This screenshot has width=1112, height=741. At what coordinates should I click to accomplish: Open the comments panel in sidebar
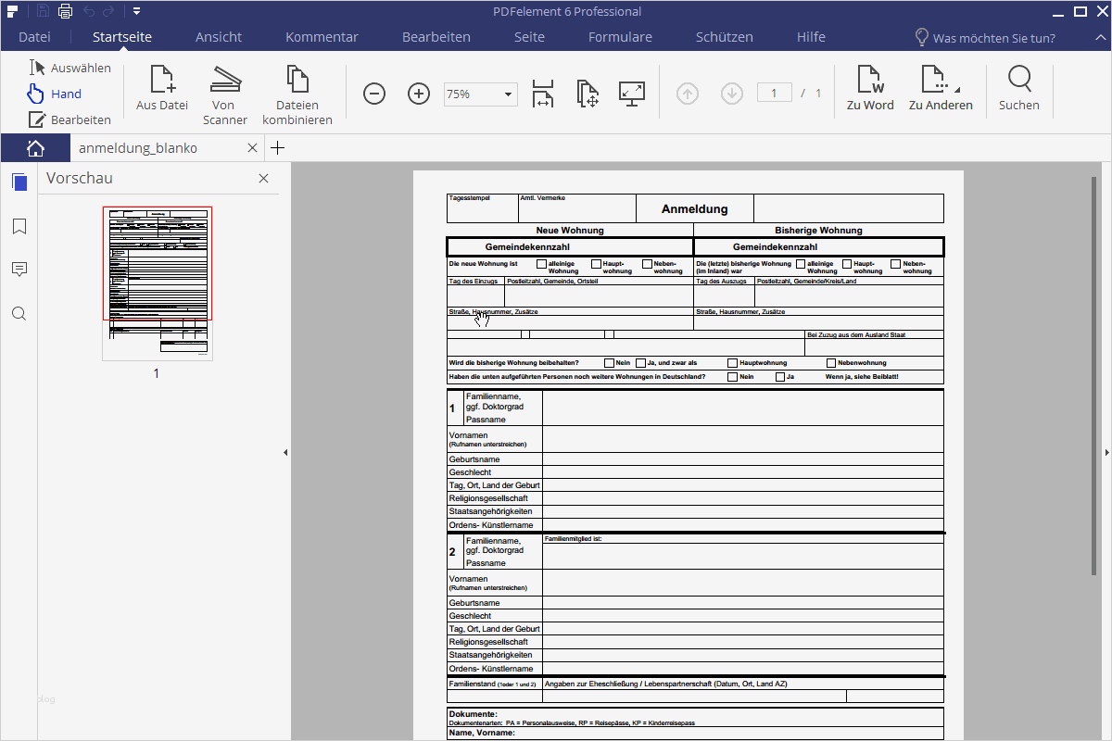[x=19, y=270]
